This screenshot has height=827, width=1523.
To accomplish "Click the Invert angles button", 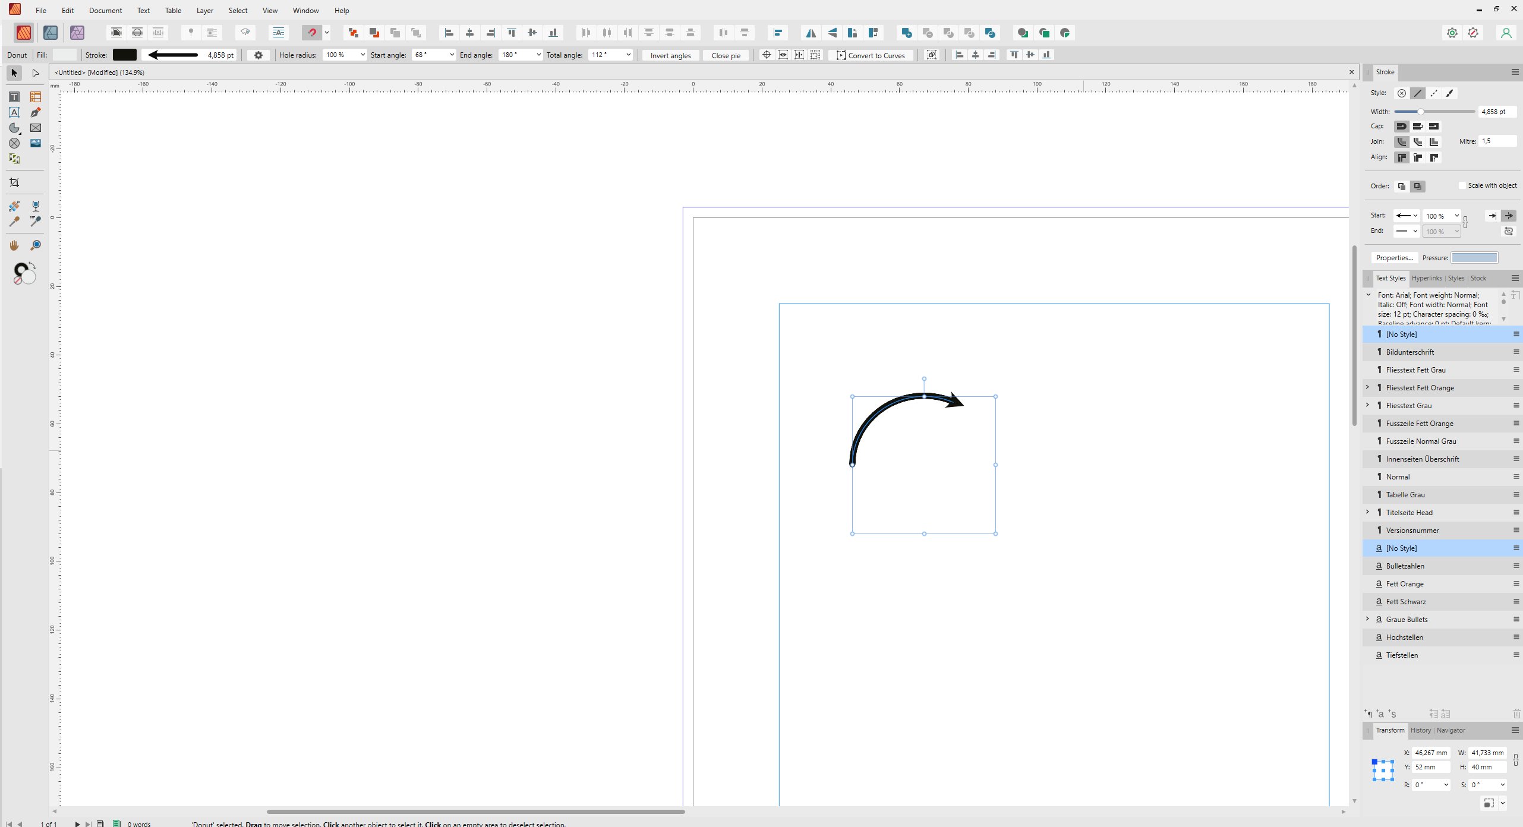I will [x=670, y=55].
